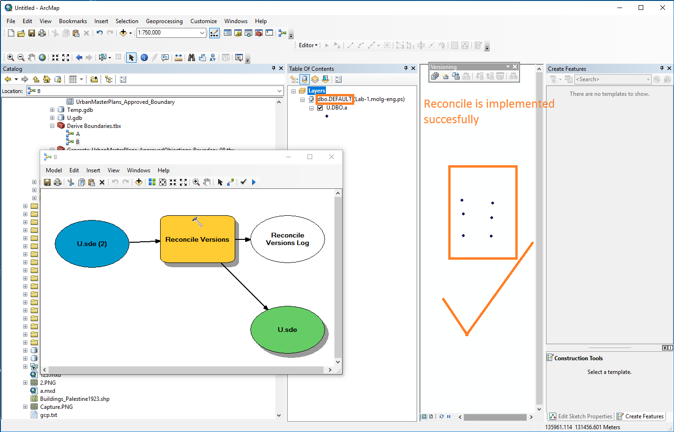Screen dimensions: 674x432
Task: Activate the Pan hand tool in ArcMap
Action: [x=31, y=58]
